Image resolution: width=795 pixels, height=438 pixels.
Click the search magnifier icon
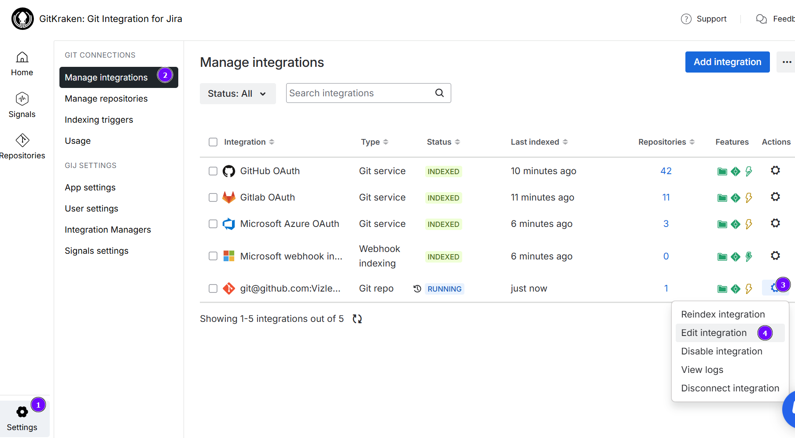pyautogui.click(x=439, y=93)
